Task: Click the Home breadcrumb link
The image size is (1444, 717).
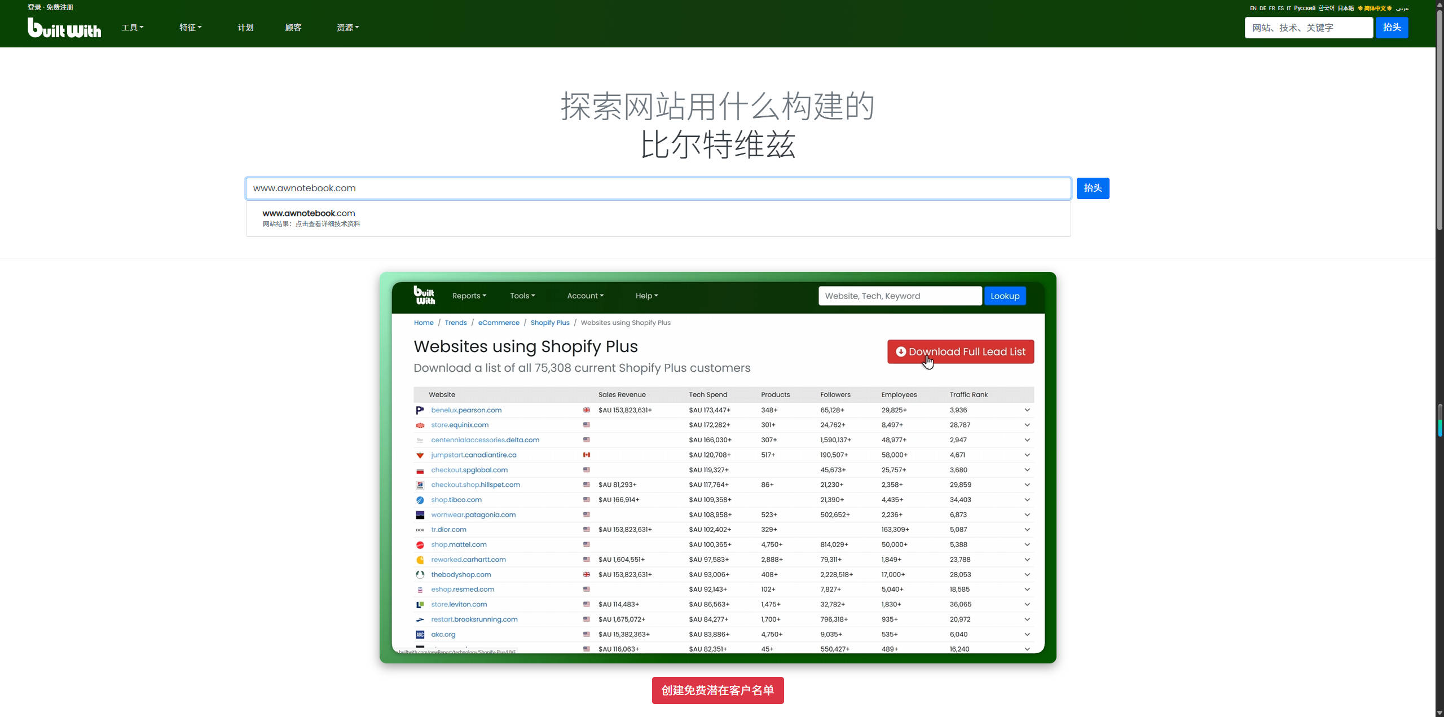Action: [x=424, y=323]
